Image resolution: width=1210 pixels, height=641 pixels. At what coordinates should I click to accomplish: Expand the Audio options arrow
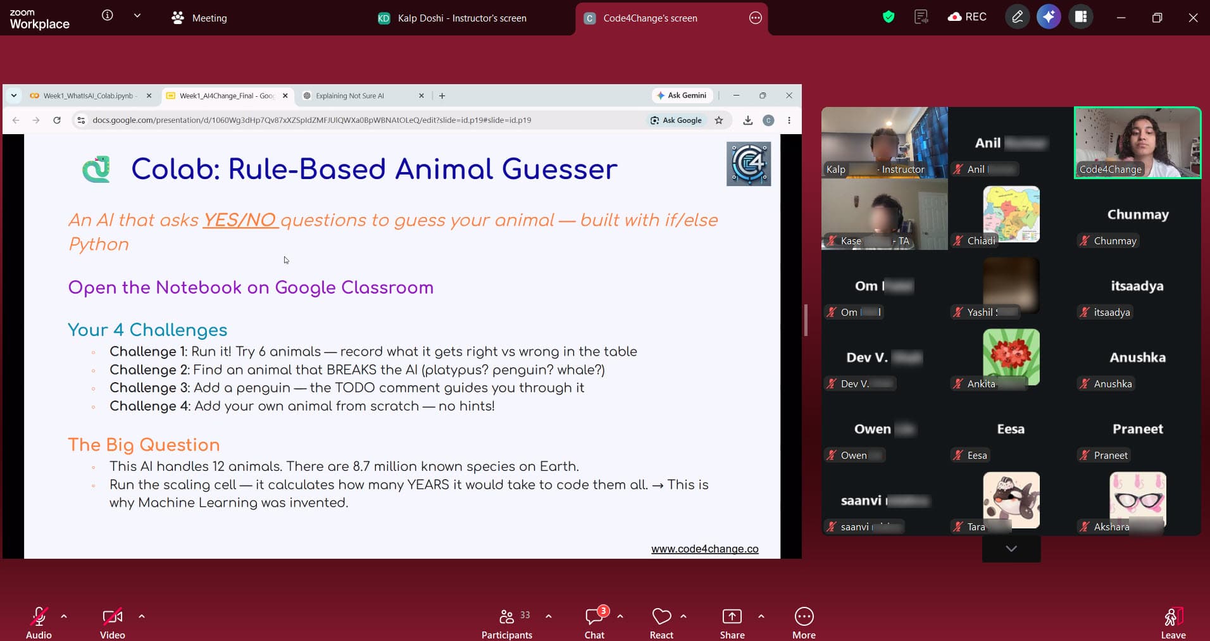(x=64, y=616)
